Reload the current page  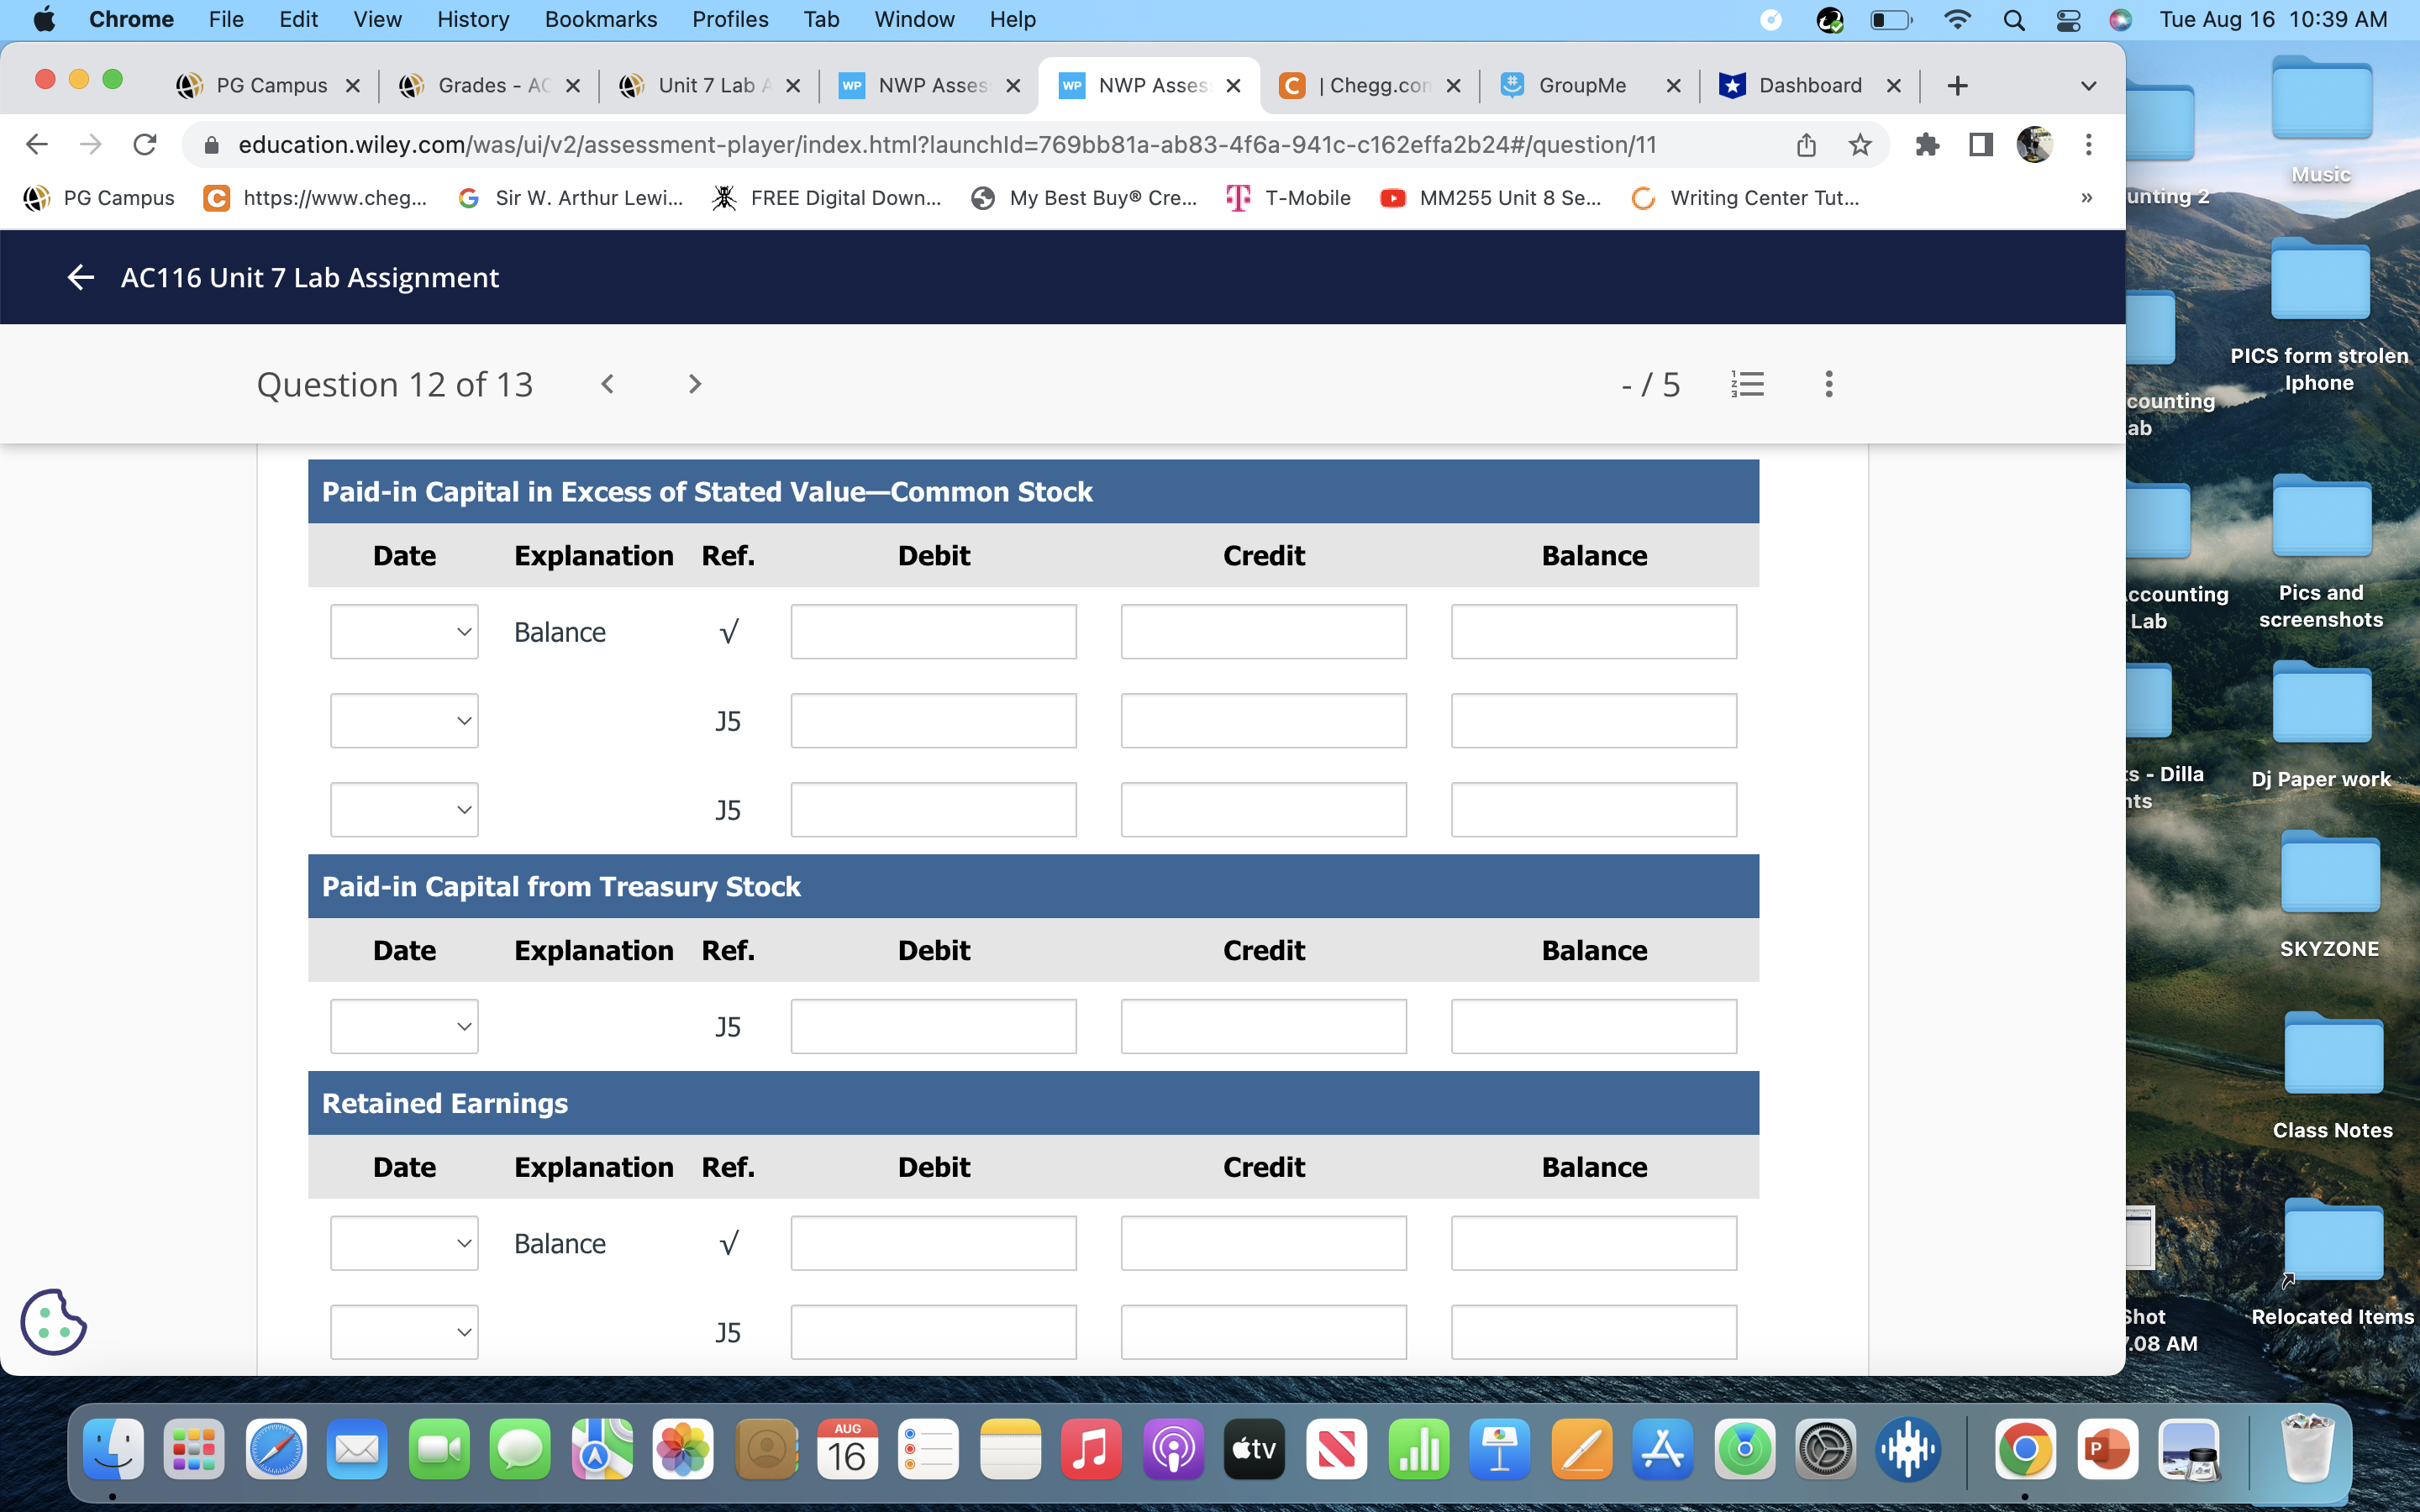pos(145,145)
